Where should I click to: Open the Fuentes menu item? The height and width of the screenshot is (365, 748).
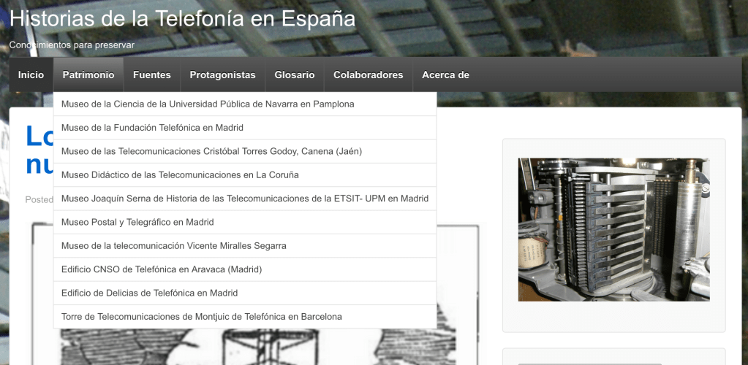click(151, 74)
